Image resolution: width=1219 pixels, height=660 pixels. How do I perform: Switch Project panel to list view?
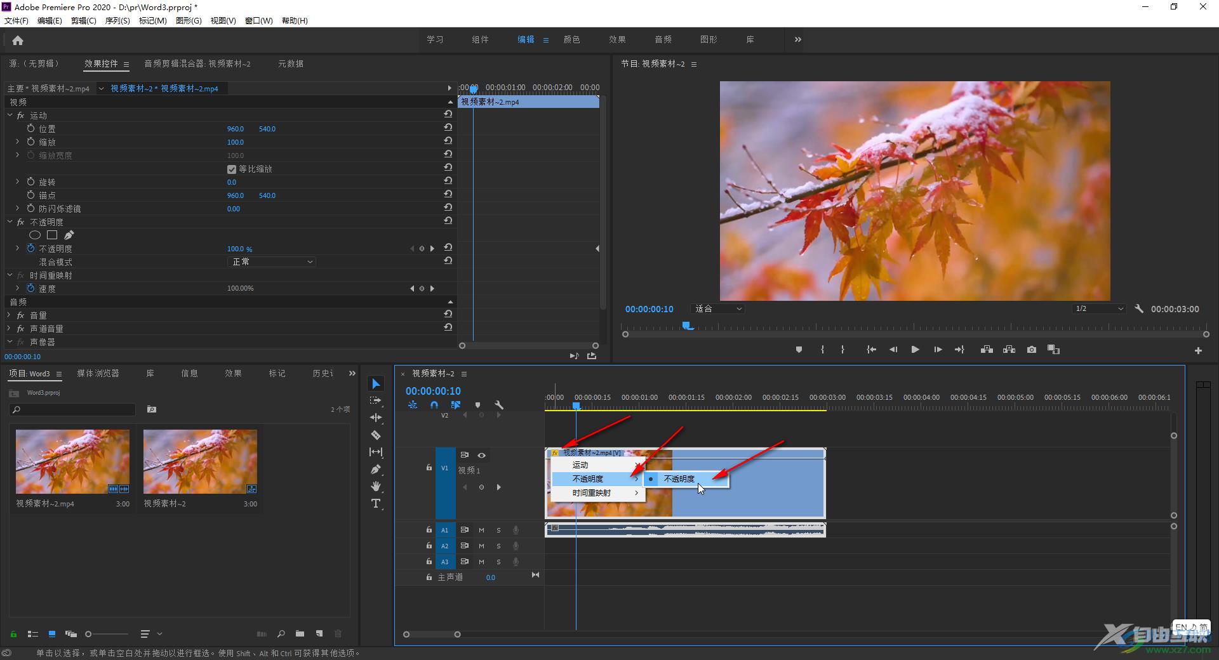pyautogui.click(x=33, y=633)
